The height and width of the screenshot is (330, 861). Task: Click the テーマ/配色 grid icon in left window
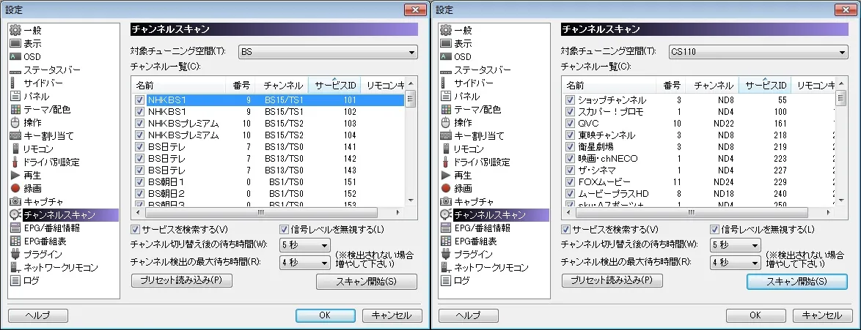(15, 109)
